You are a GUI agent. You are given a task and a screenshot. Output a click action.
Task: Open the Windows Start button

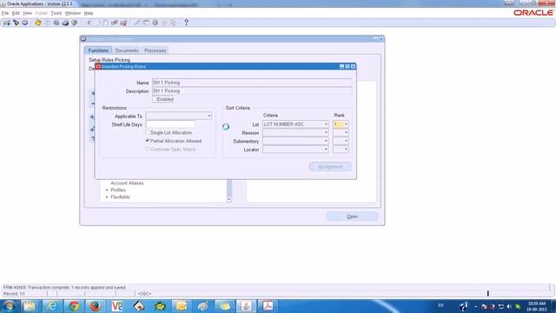click(9, 306)
